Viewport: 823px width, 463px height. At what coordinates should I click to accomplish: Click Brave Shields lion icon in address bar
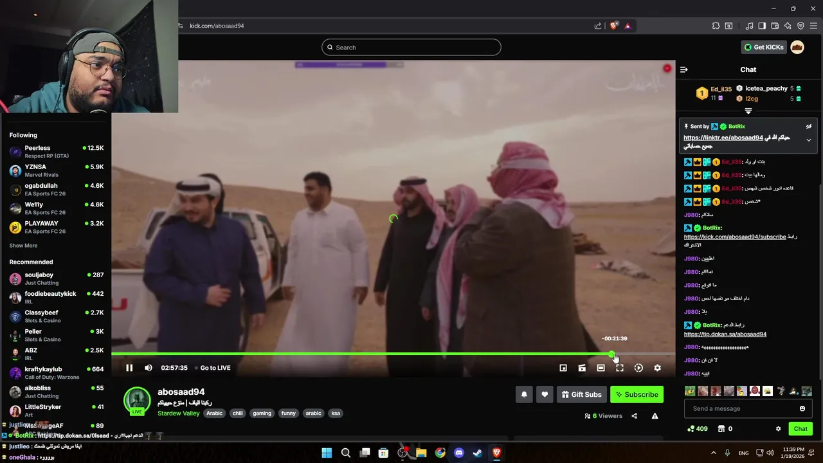click(613, 26)
